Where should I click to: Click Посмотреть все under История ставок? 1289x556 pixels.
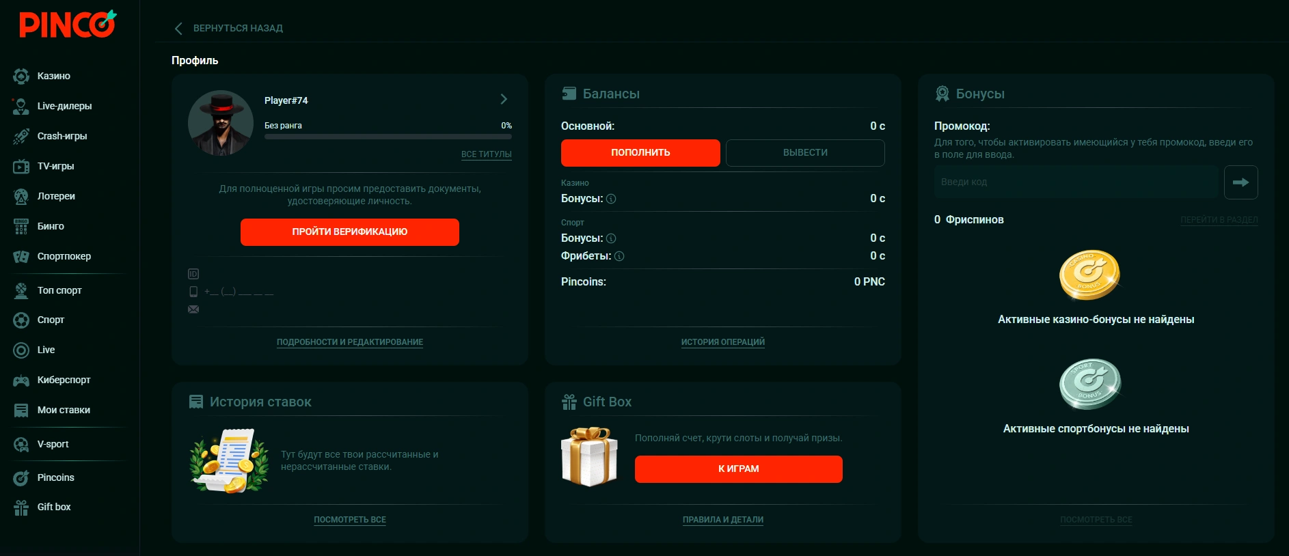coord(350,520)
